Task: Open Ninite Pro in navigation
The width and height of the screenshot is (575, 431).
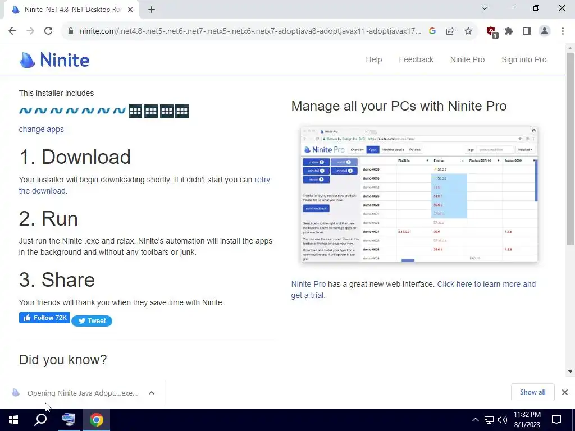Action: [467, 59]
